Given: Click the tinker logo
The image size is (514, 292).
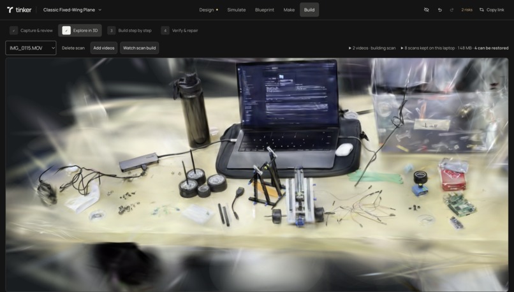Looking at the screenshot, I should click(x=19, y=10).
